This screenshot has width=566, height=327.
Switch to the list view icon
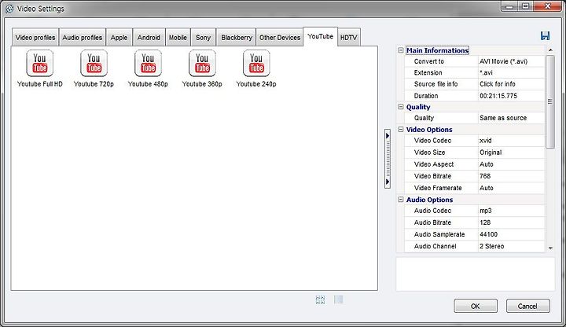pos(338,299)
